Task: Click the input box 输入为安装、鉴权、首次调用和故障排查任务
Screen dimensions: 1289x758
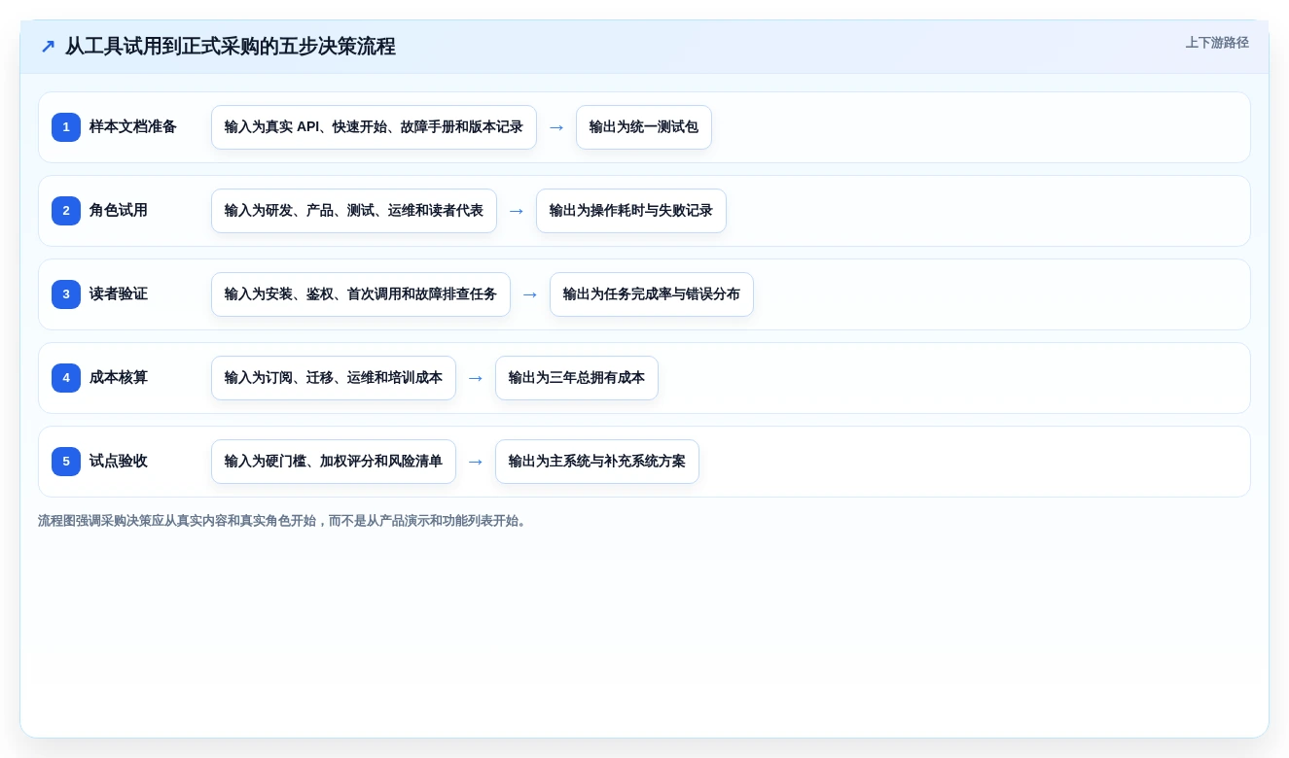Action: pos(361,294)
